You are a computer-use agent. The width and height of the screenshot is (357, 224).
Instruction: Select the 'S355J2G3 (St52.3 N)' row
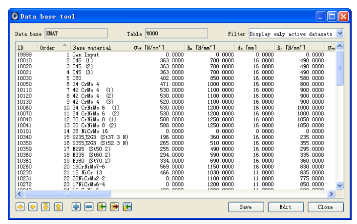(176, 143)
